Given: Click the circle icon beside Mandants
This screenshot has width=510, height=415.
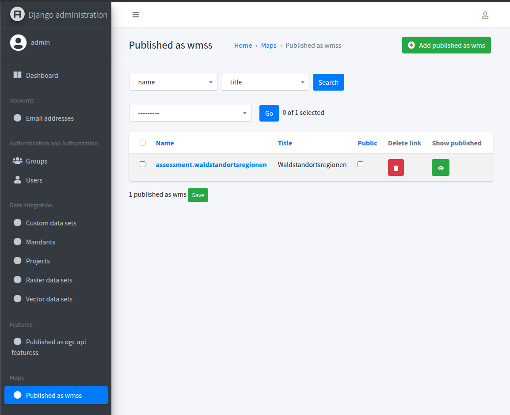Looking at the screenshot, I should (x=18, y=242).
